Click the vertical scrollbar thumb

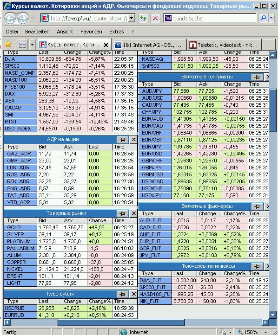272,111
